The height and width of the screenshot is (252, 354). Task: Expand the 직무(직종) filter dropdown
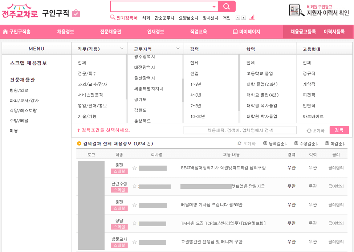[122, 48]
